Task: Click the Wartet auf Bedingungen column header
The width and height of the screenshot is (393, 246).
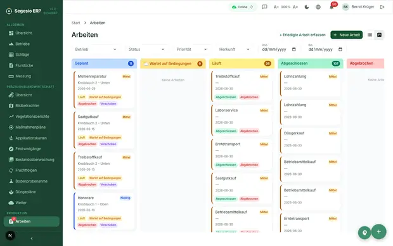Action: click(173, 63)
